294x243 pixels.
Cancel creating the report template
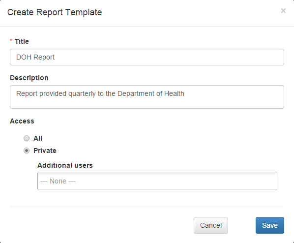tap(211, 225)
